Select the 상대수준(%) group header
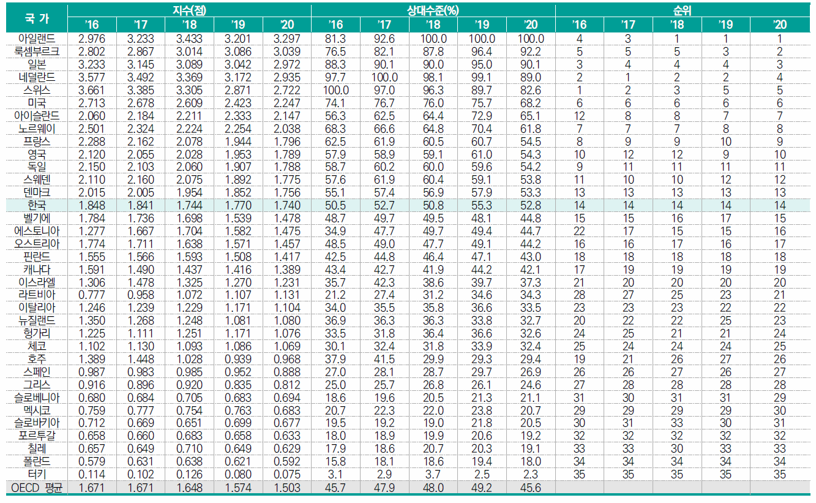Image resolution: width=816 pixels, height=503 pixels. coord(433,10)
